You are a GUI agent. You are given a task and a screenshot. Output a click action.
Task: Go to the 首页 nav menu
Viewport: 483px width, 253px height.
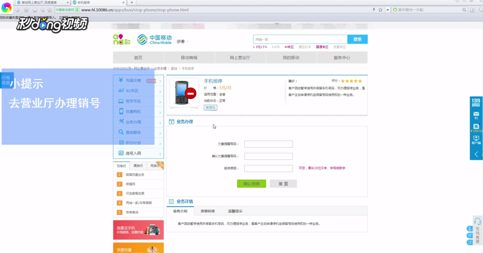point(138,57)
